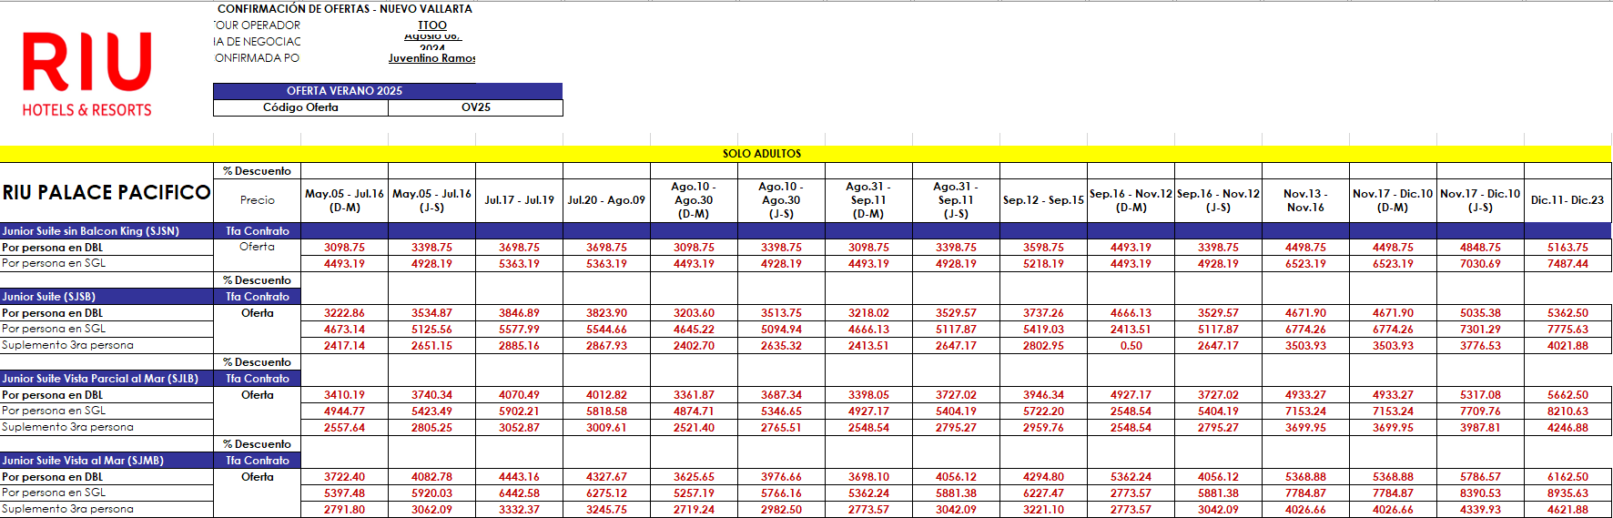1613x518 pixels.
Task: Select the cell with value 5397.48
Action: (x=345, y=493)
